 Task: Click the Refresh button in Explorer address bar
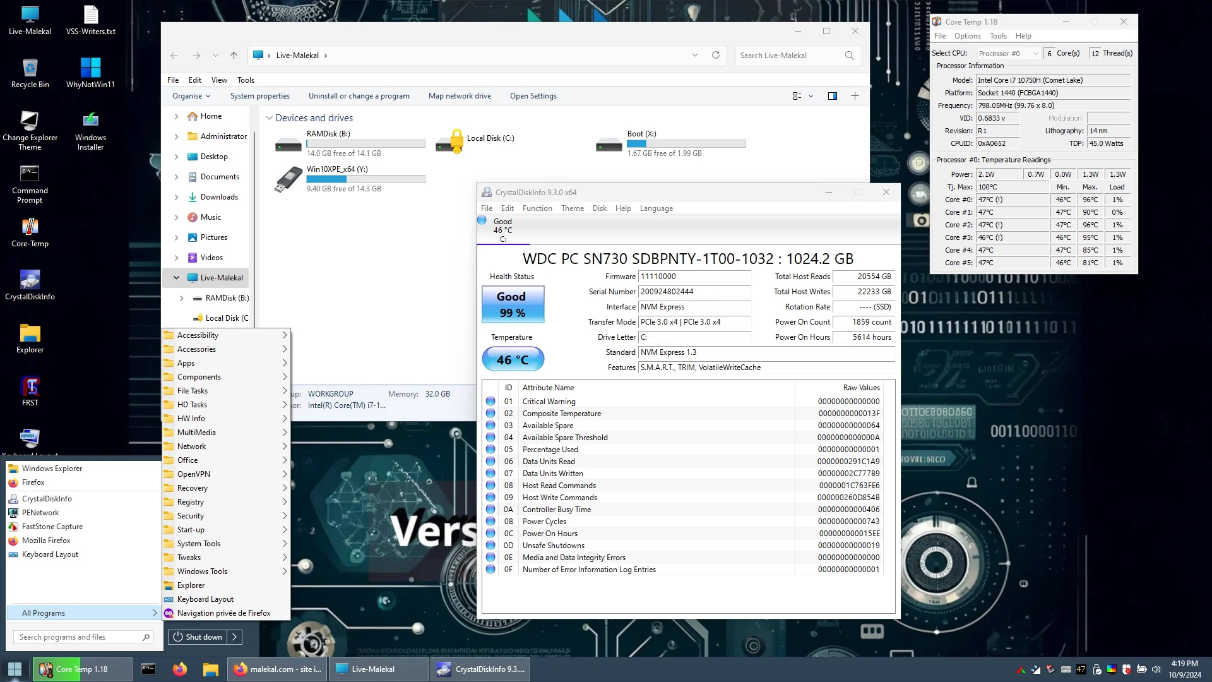coord(716,56)
